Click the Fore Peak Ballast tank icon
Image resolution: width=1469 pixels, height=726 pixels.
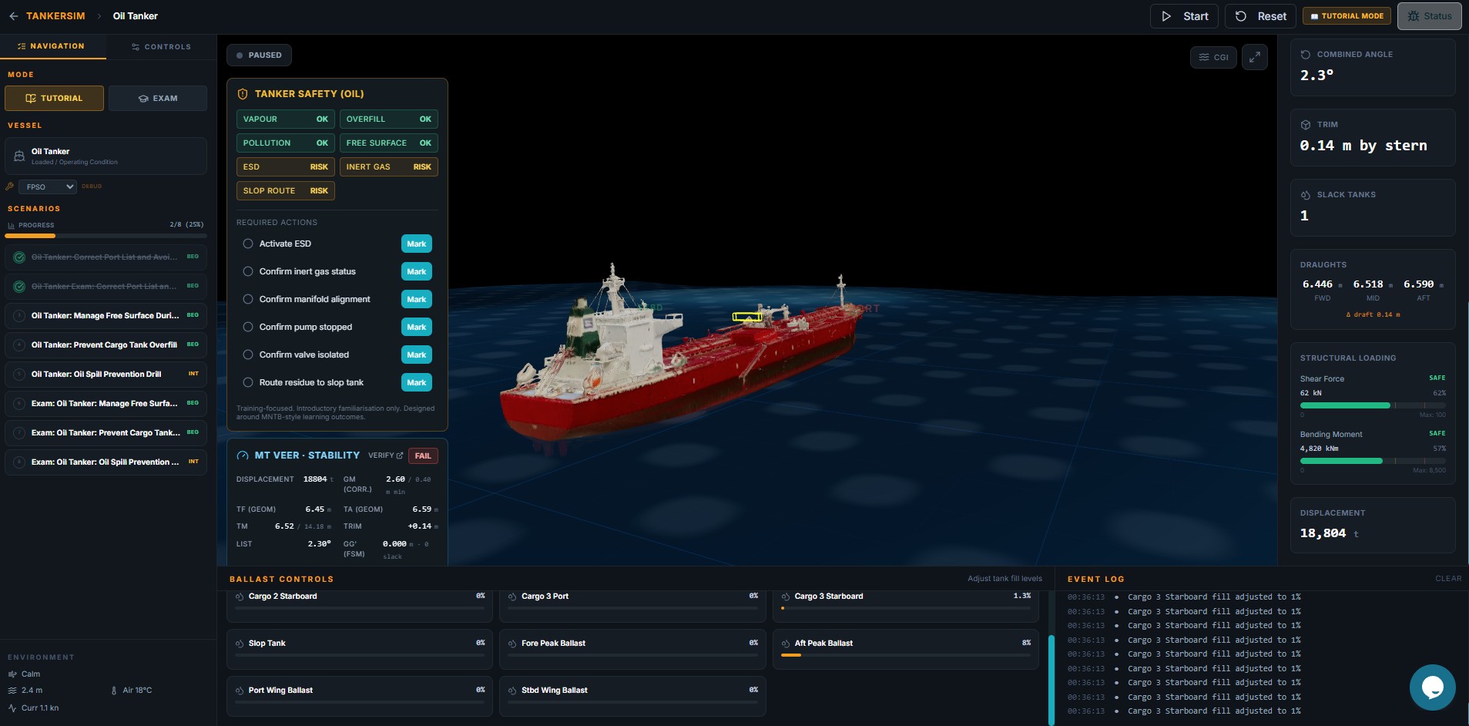512,644
